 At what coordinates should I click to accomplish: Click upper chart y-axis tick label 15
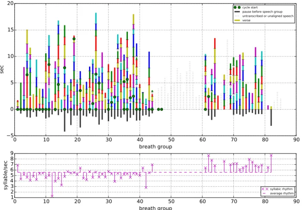tap(10, 30)
